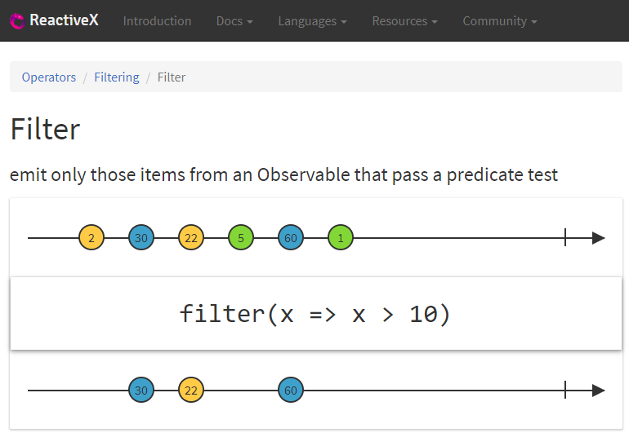The image size is (629, 437).
Task: Click yellow marble 22 on top timeline
Action: 191,238
